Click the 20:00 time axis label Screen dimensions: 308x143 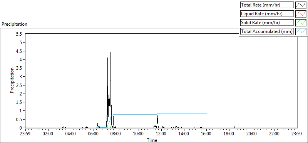pos(252,134)
